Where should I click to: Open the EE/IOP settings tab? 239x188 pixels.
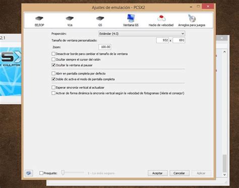pos(39,21)
